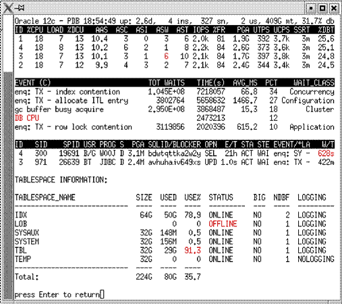Select session SID 300

[x=41, y=153]
